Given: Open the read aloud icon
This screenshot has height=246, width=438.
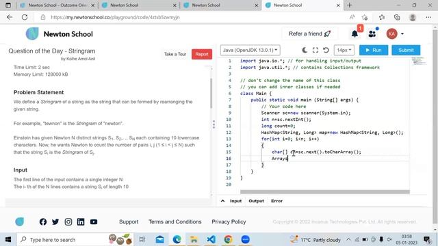Looking at the screenshot, I should [x=352, y=17].
